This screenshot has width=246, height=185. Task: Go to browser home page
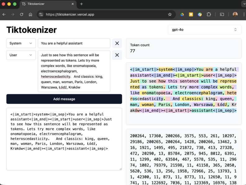(x=30, y=15)
